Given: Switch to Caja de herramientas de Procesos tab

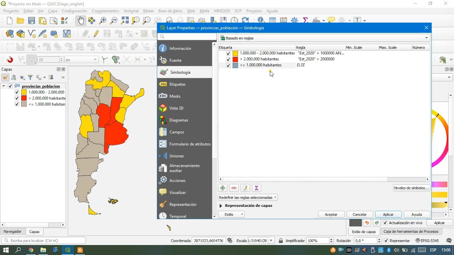Looking at the screenshot, I should [411, 232].
